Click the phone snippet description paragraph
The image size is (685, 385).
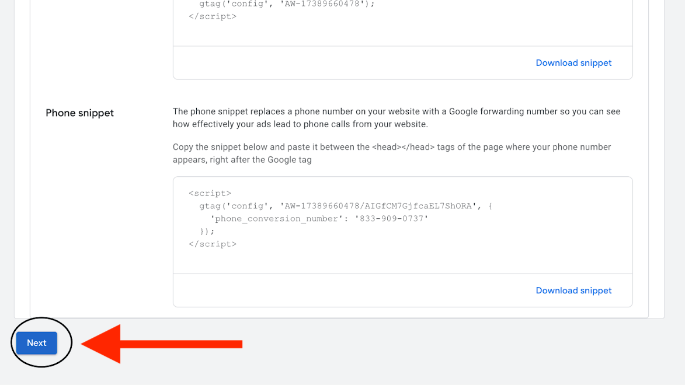click(396, 117)
